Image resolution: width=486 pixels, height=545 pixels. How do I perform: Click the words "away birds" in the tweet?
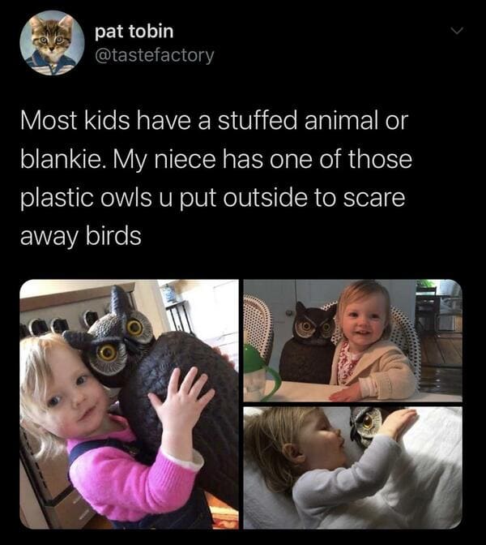pyautogui.click(x=80, y=237)
